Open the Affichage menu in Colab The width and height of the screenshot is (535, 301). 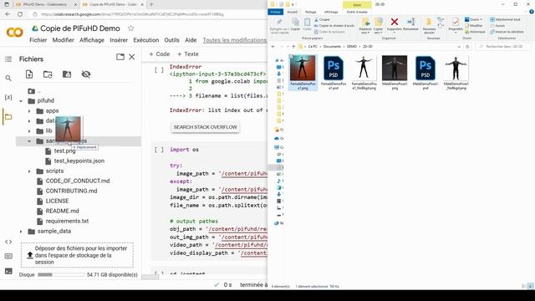pos(92,40)
